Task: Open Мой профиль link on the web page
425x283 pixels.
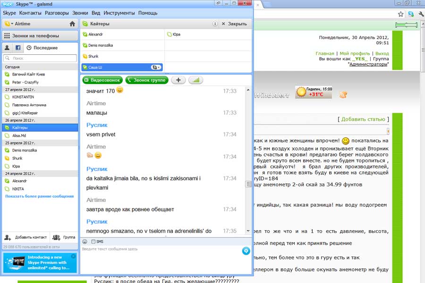Action: coord(355,53)
